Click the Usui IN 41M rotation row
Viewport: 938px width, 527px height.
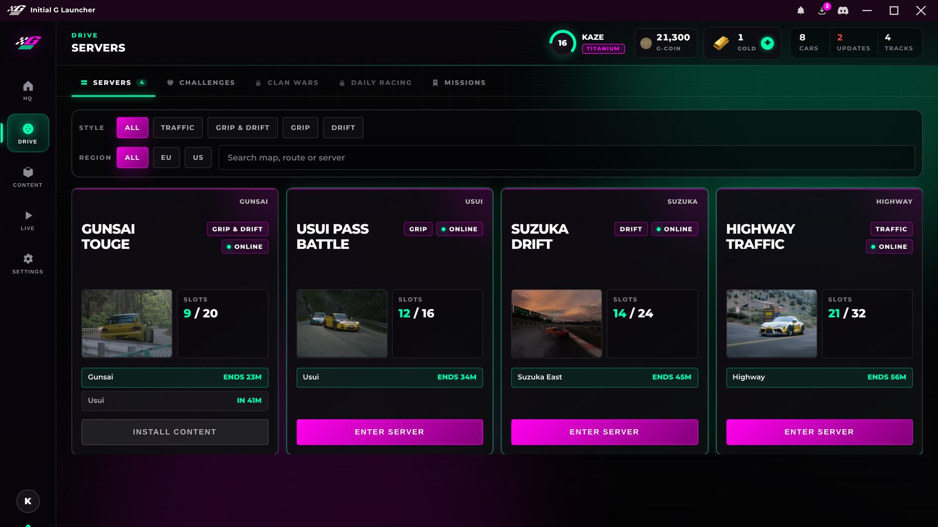(175, 401)
